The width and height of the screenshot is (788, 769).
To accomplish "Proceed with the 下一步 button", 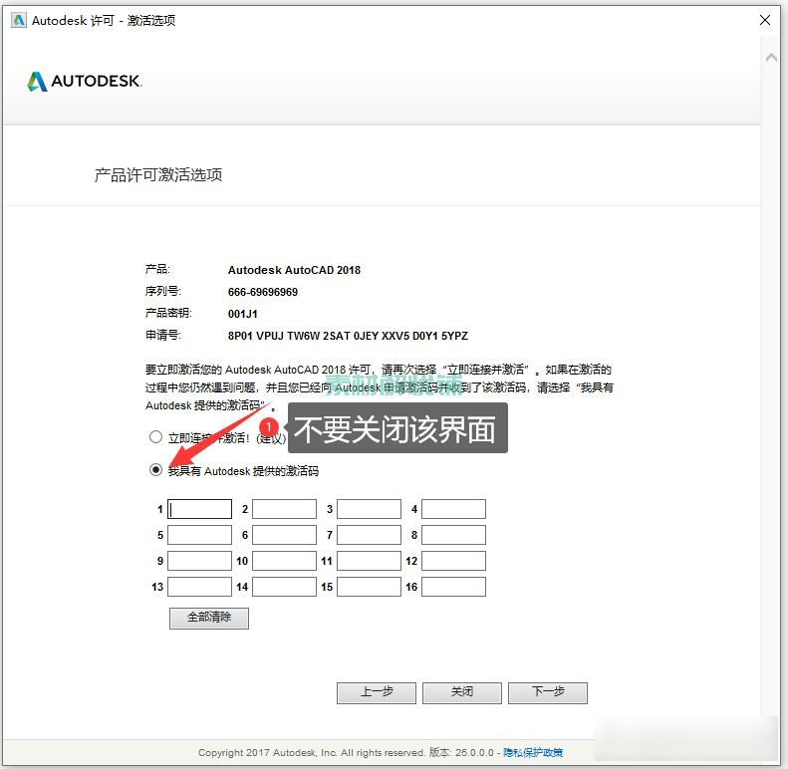I will coord(548,692).
